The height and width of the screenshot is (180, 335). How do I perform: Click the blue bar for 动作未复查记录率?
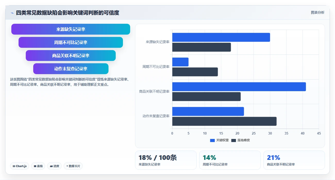point(208,111)
